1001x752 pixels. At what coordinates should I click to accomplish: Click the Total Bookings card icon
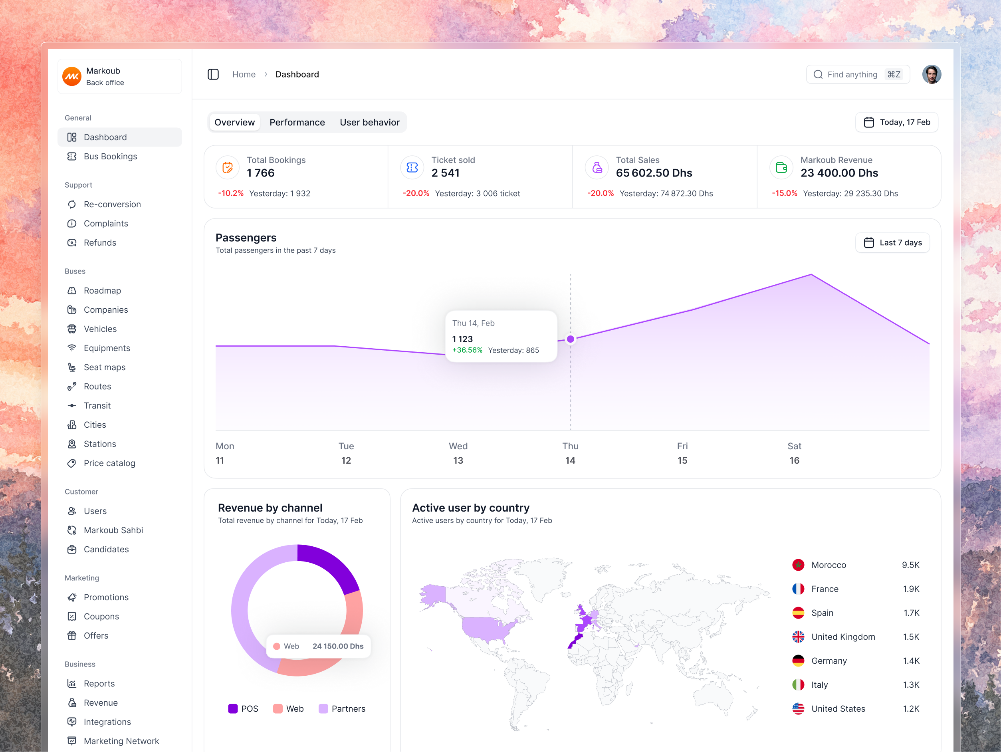pyautogui.click(x=228, y=167)
